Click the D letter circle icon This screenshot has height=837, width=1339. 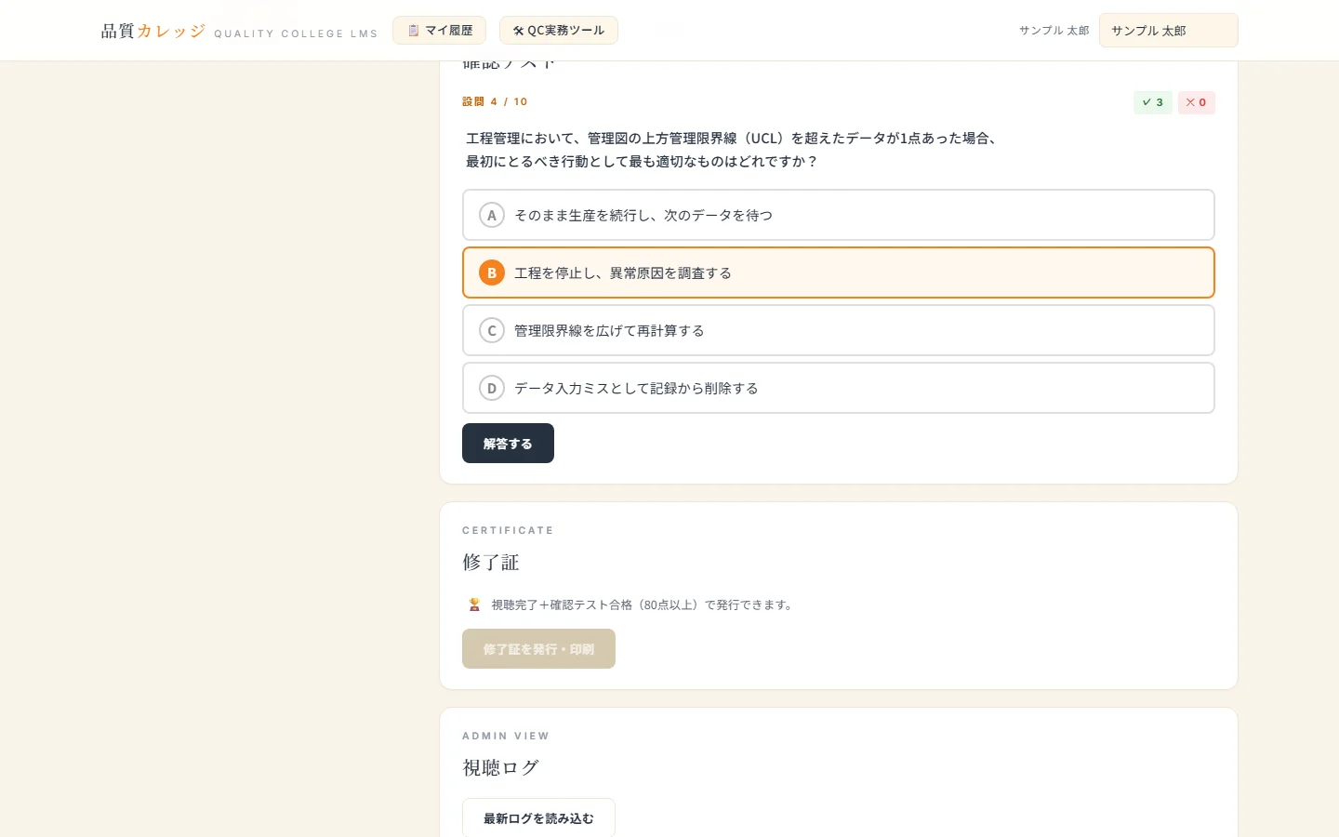point(491,388)
